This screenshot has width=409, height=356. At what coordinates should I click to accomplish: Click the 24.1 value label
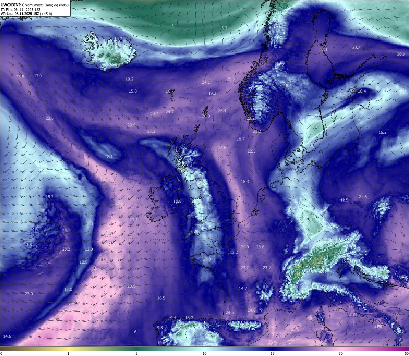click(206, 82)
